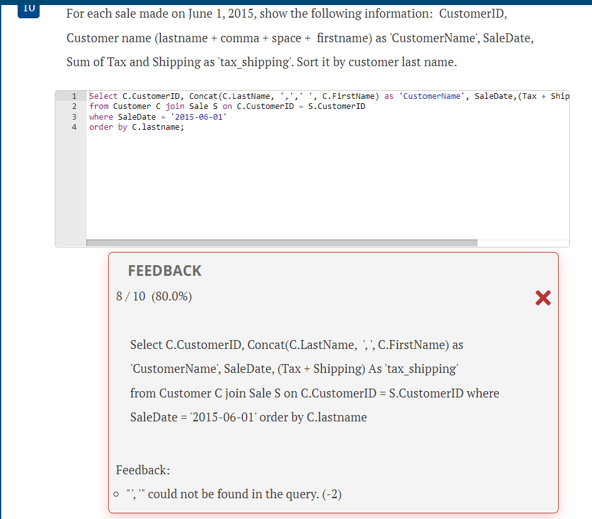The height and width of the screenshot is (519, 592).
Task: Click line number 3 in code gutter
Action: [x=74, y=117]
